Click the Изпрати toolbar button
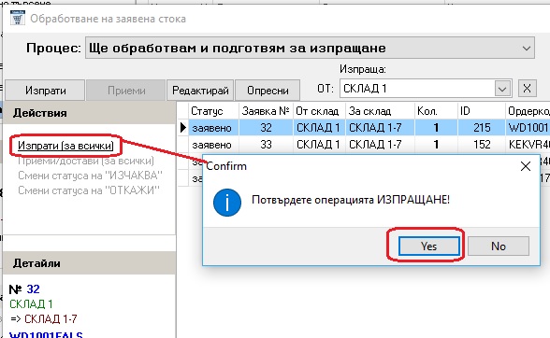This screenshot has height=338, width=550. 45,91
